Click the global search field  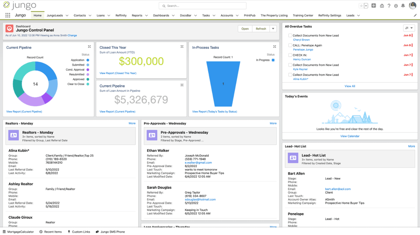coord(203,6)
